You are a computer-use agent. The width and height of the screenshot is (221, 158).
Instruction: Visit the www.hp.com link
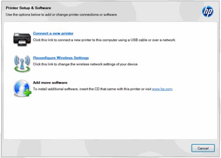click(x=162, y=89)
